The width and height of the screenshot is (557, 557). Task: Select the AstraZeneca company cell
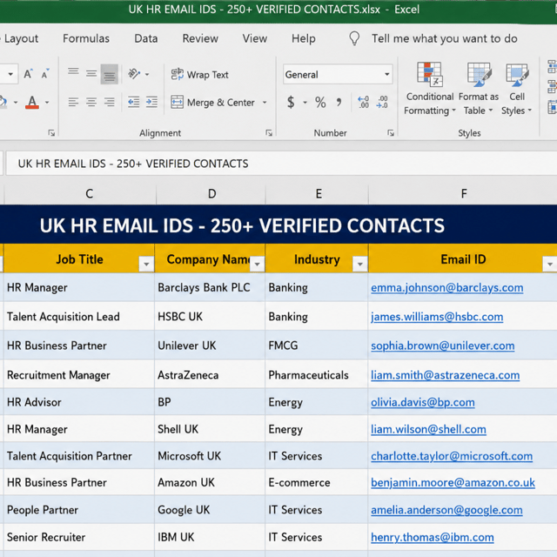click(x=210, y=375)
